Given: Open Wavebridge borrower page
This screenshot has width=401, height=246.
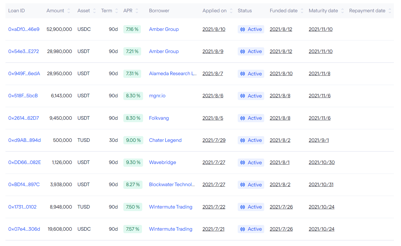Looking at the screenshot, I should [162, 162].
